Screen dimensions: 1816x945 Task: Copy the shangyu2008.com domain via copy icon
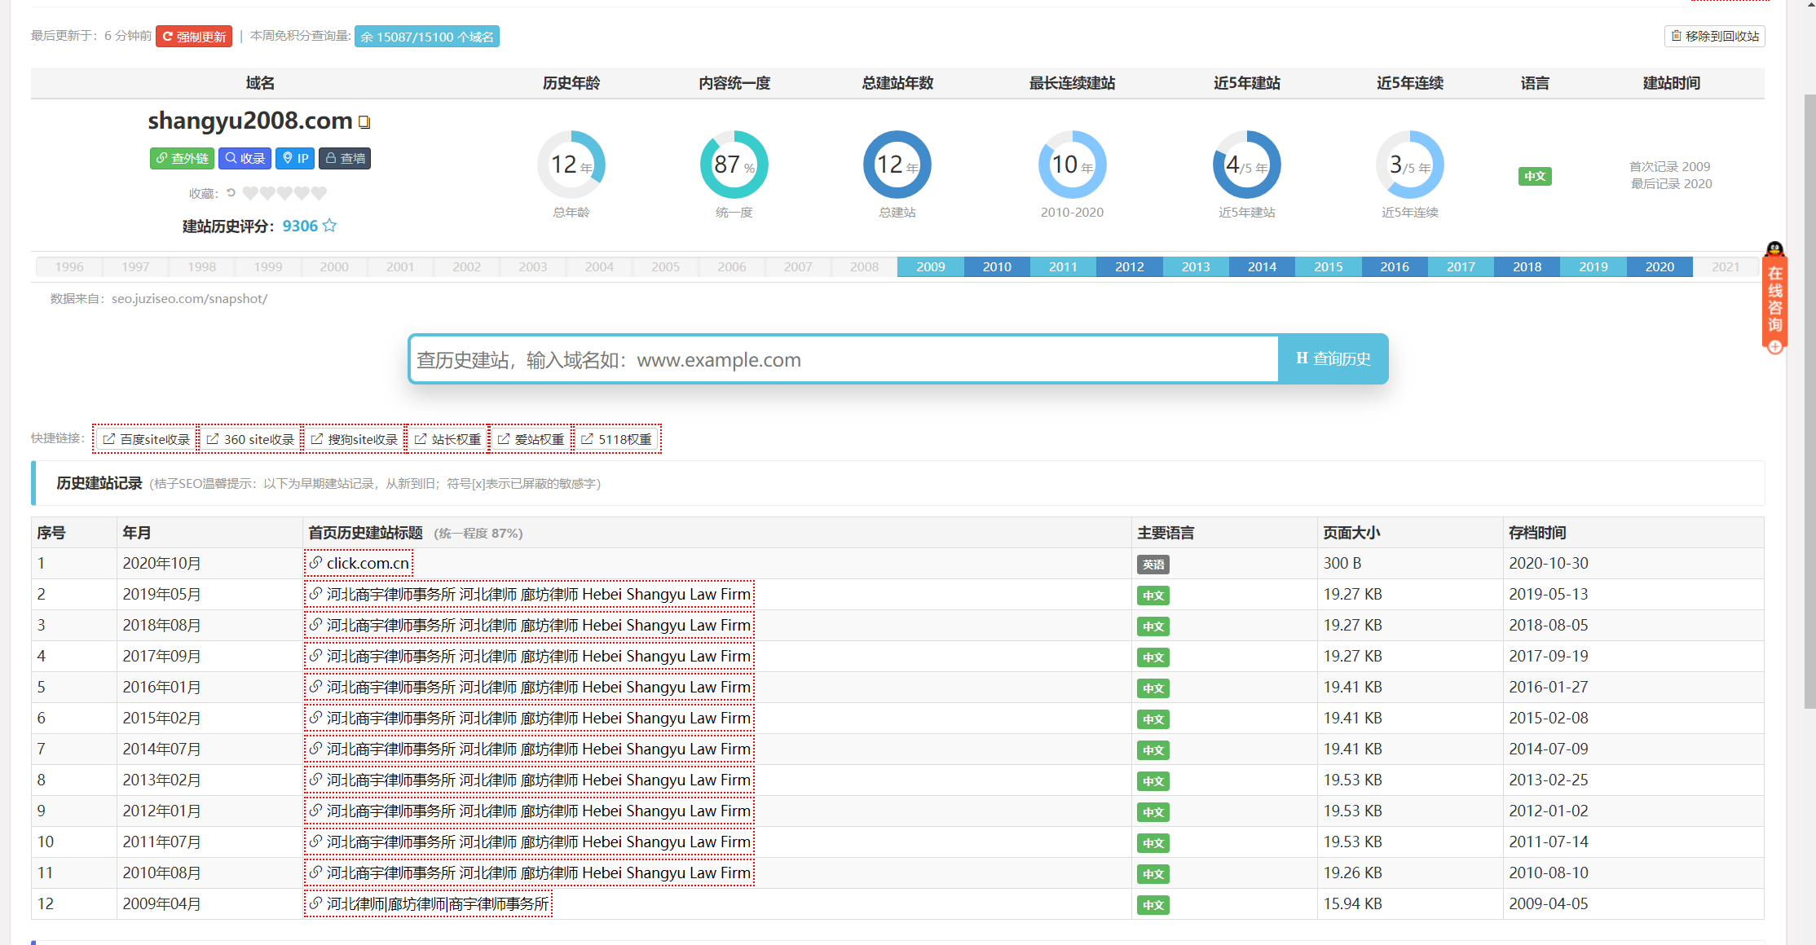pos(364,122)
